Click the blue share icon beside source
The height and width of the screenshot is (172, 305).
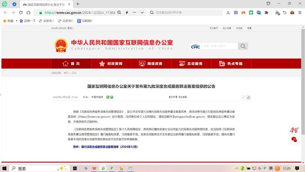click(x=111, y=97)
